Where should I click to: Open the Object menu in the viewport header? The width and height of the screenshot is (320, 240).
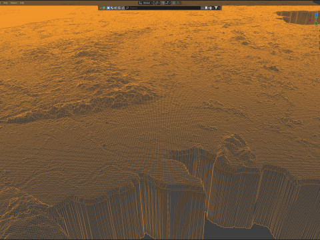(x=14, y=3)
